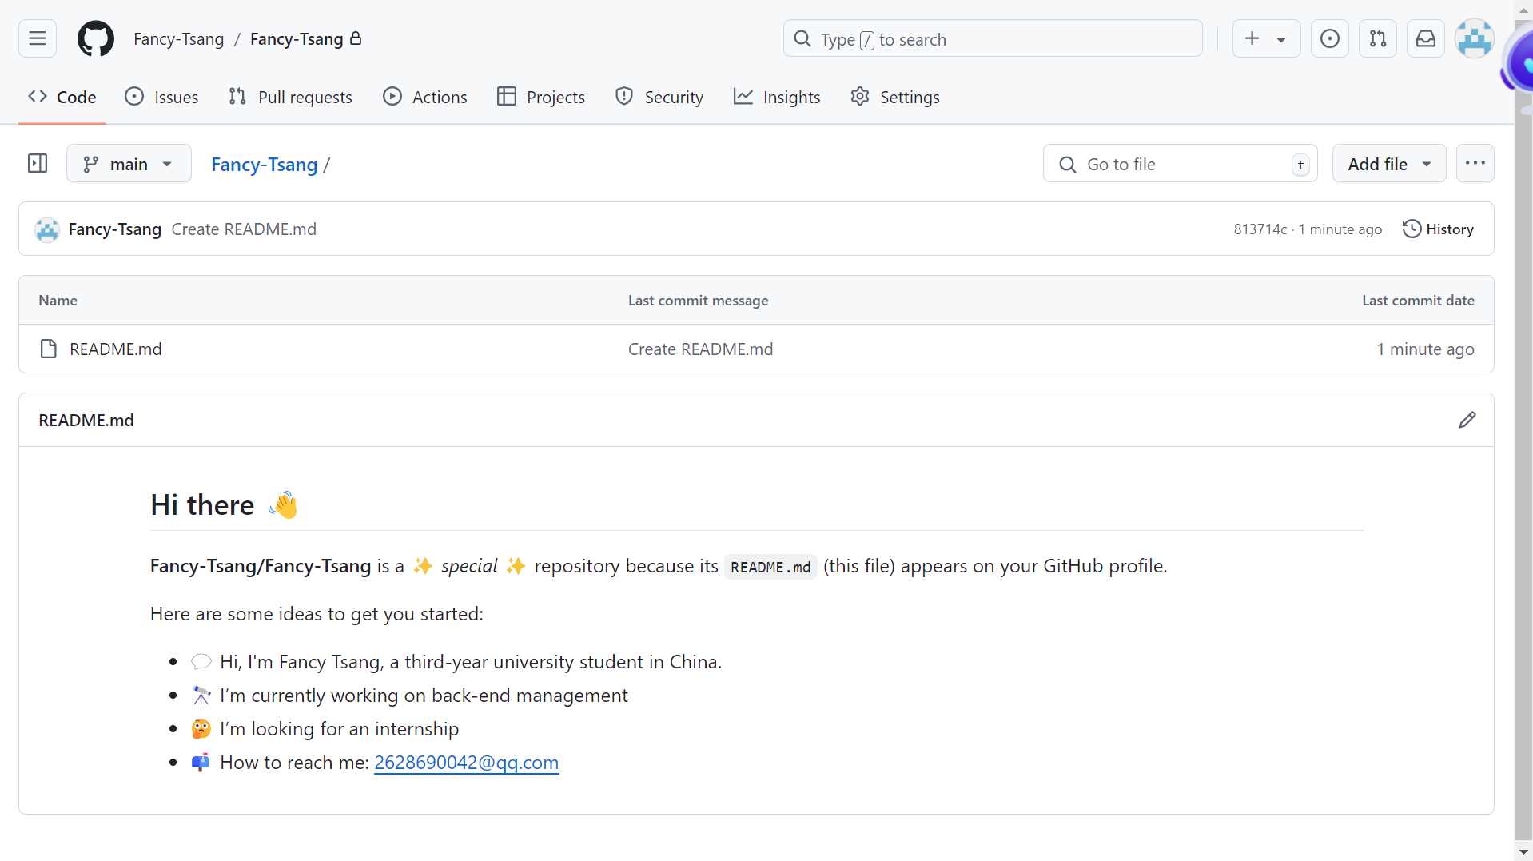Viewport: 1533px width, 861px height.
Task: Click the 'Last commit message' column header
Action: 698,301
